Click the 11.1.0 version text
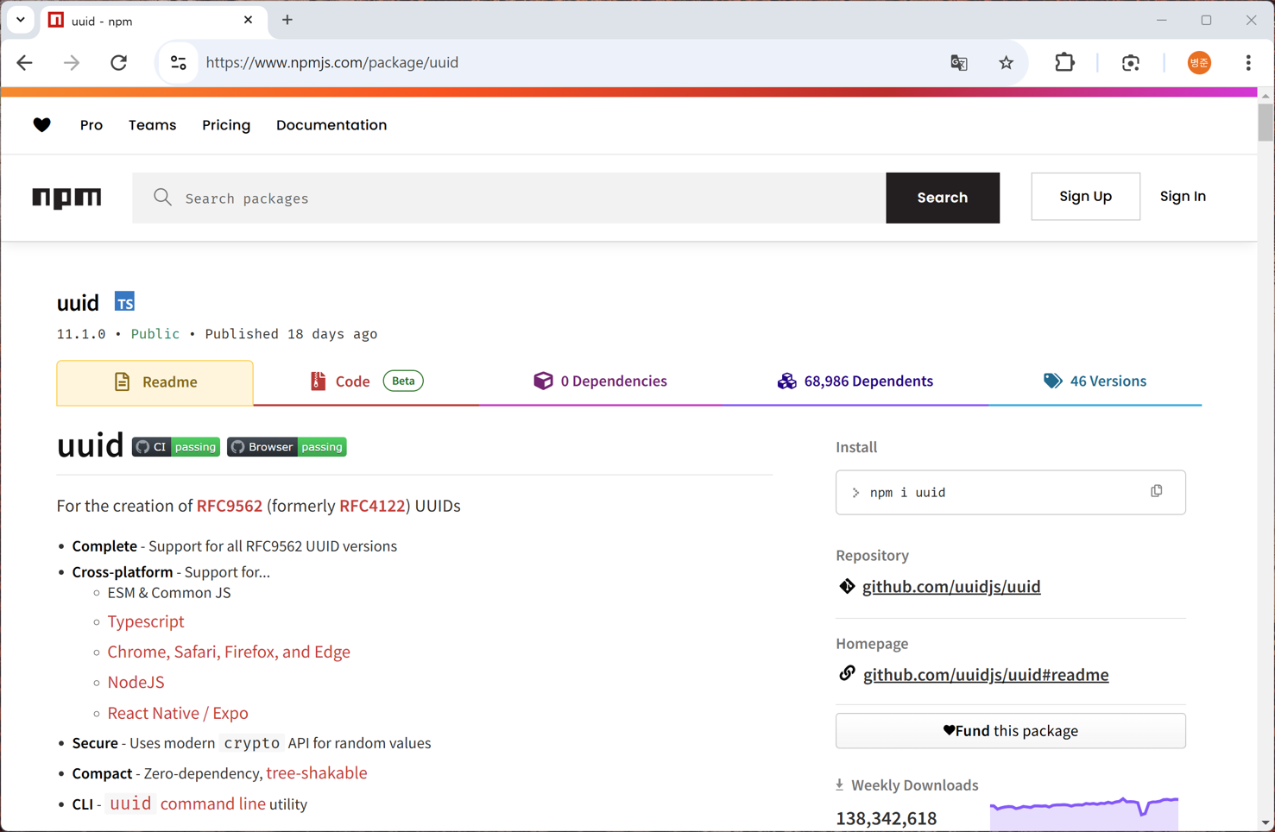Screen dimensions: 1275x832 click(81, 334)
